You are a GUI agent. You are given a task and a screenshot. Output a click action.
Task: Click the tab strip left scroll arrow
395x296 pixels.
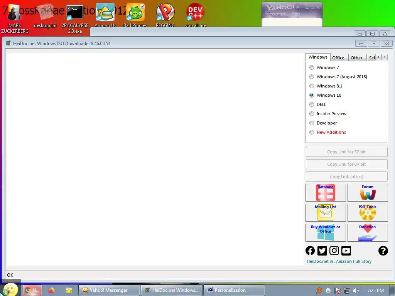378,57
